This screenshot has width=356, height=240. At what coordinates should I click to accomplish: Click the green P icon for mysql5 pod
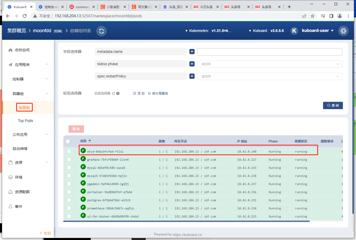[83, 175]
